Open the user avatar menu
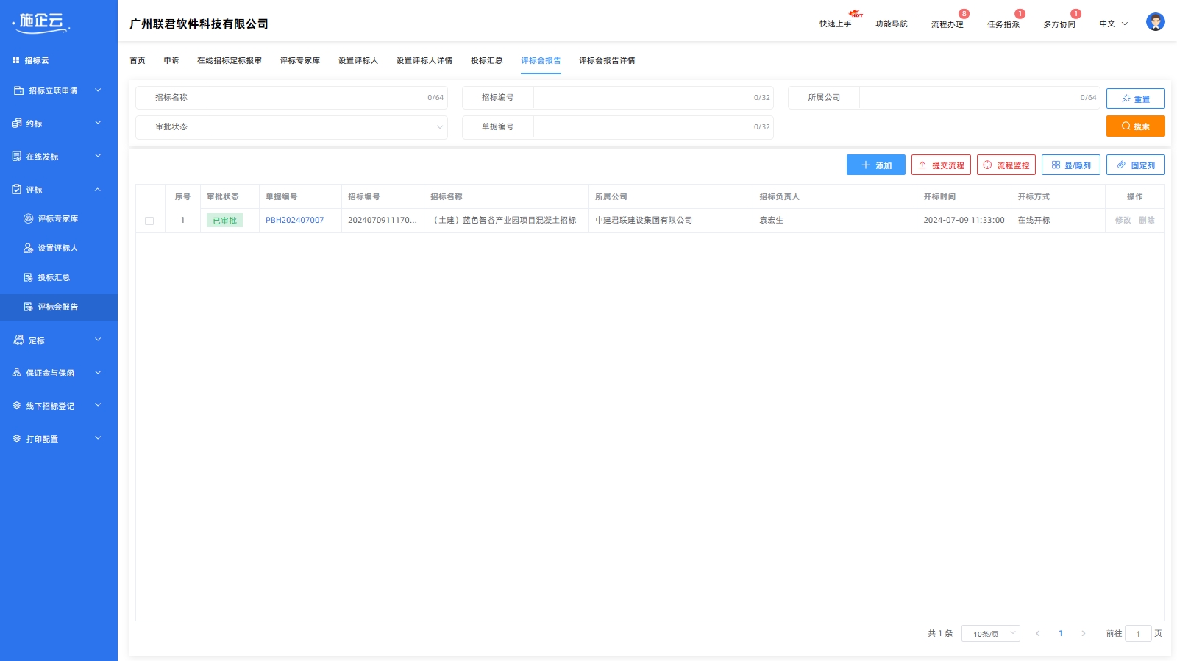Viewport: 1177px width, 661px height. pos(1155,22)
